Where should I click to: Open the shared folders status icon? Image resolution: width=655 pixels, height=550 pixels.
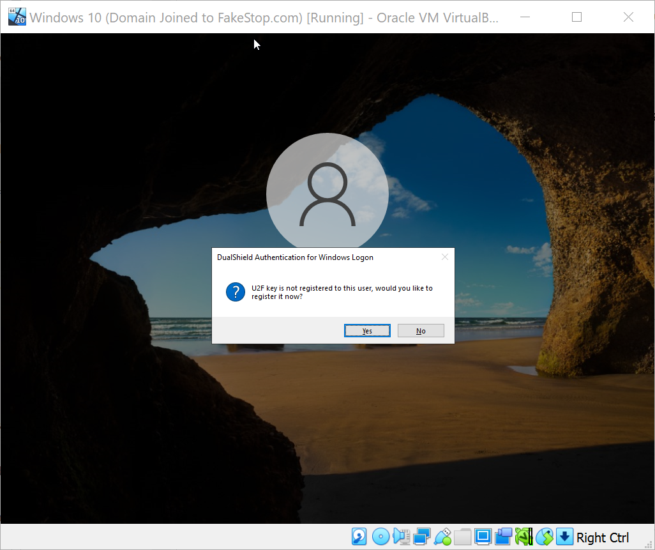point(463,537)
